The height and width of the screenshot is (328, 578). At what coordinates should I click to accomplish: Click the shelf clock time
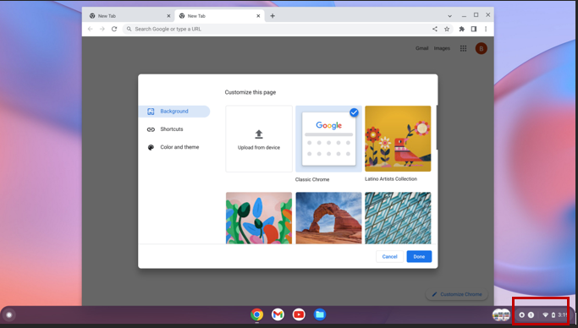(563, 314)
